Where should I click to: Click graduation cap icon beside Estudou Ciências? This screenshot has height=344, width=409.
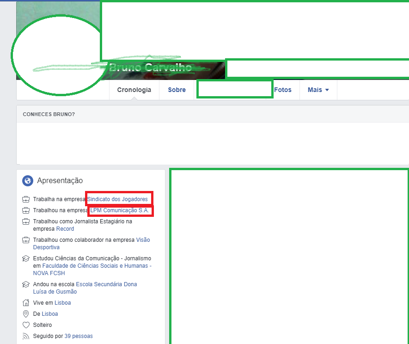tap(26, 258)
